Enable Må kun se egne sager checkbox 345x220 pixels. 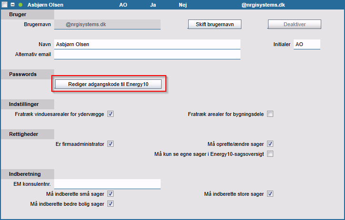(x=270, y=154)
